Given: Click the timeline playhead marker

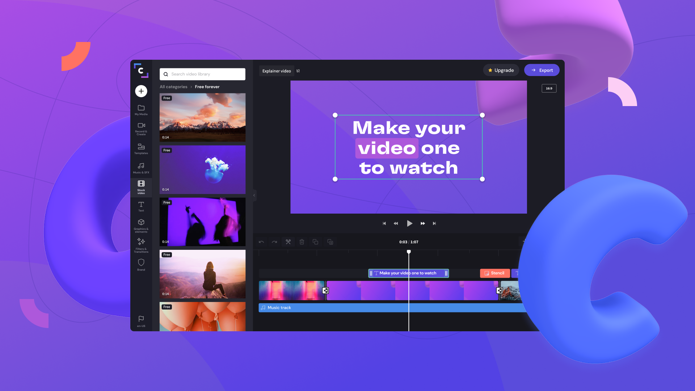Looking at the screenshot, I should [x=409, y=252].
